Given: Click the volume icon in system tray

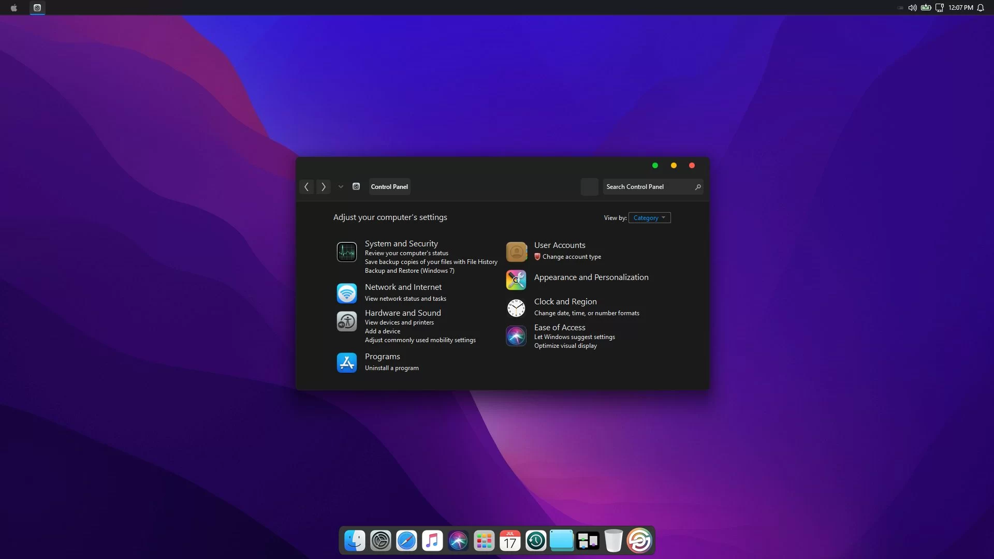Looking at the screenshot, I should coord(912,8).
